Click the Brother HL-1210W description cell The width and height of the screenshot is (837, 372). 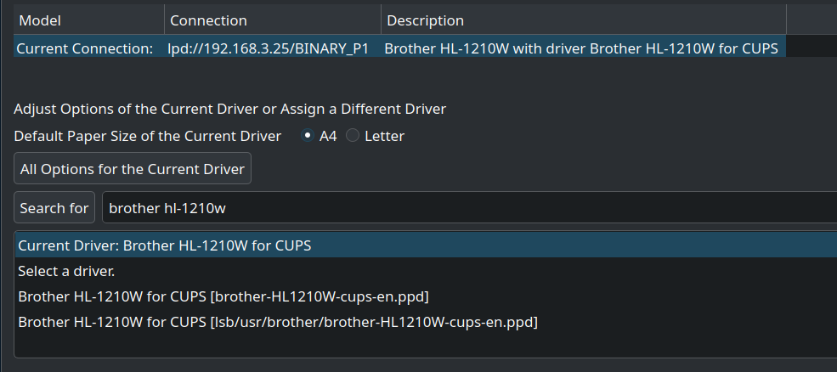pos(581,48)
